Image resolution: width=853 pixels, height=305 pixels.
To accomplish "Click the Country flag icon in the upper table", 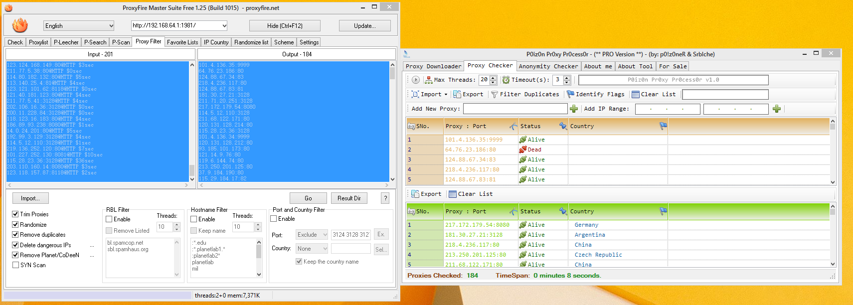I will (x=663, y=127).
